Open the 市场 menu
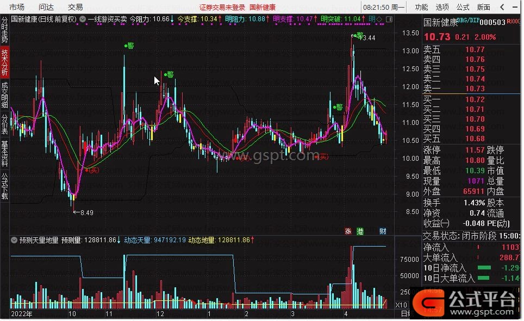Screen dimensions: 524x321 click(16, 7)
